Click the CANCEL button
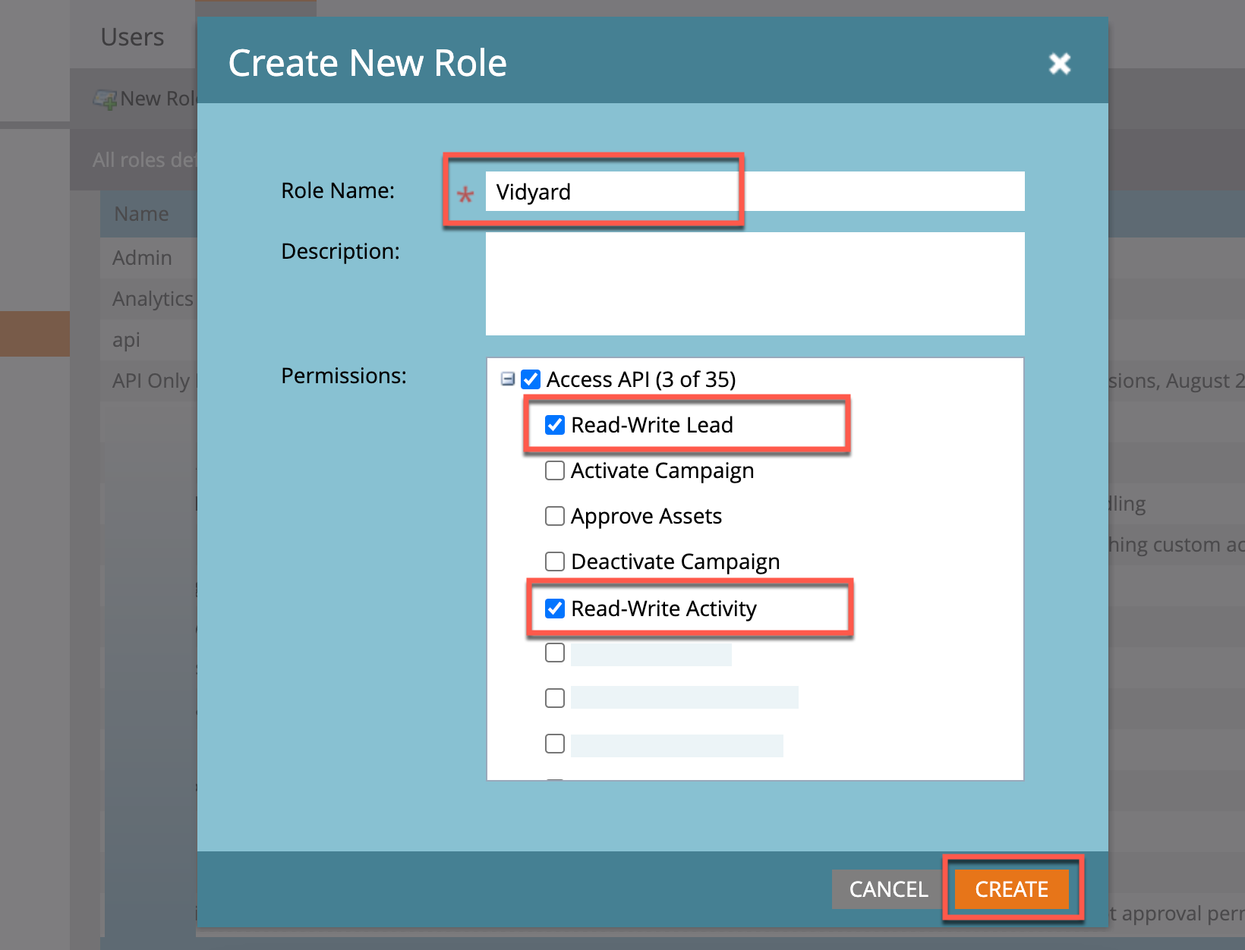 (888, 889)
